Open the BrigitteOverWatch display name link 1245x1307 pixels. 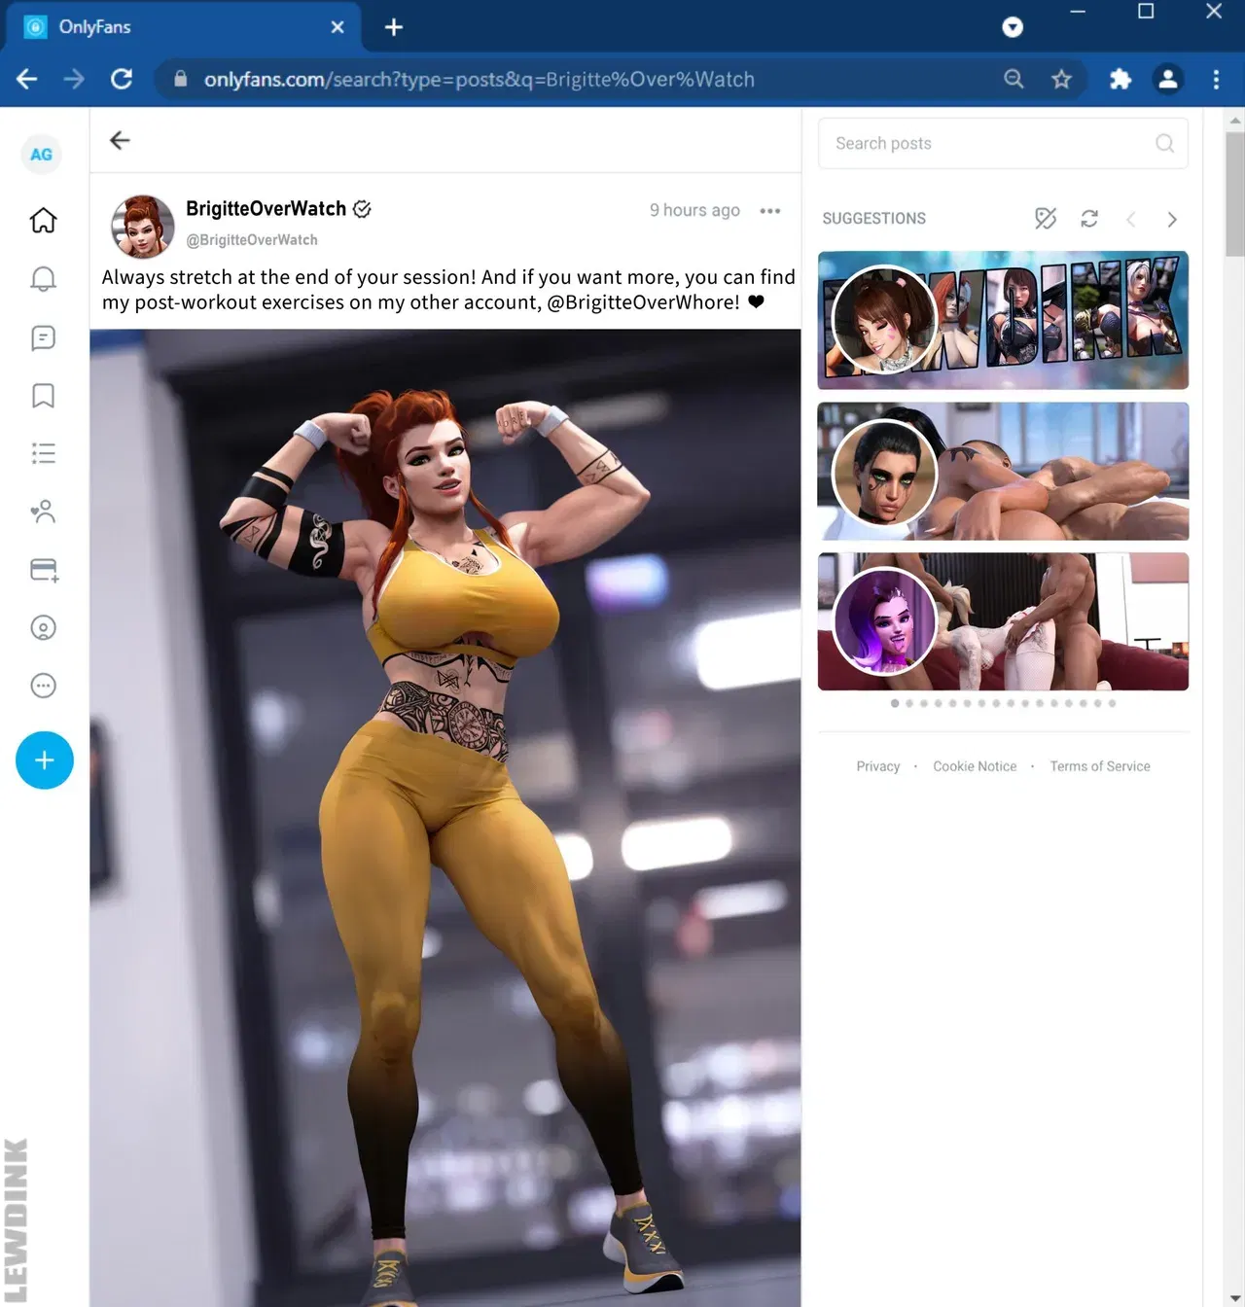point(266,209)
